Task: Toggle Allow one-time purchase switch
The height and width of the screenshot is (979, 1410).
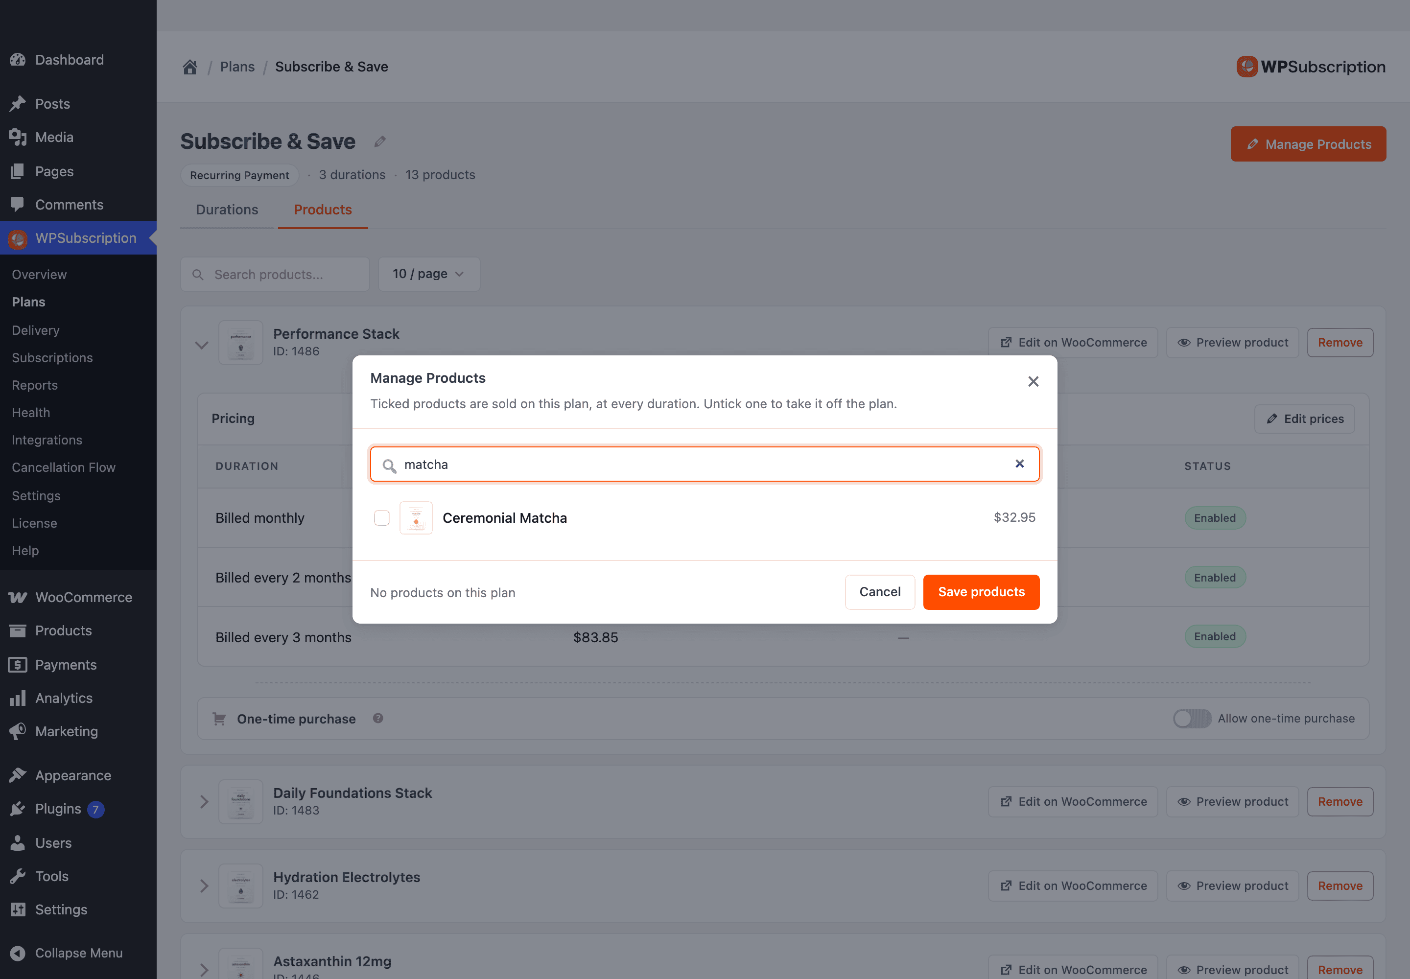Action: pyautogui.click(x=1192, y=718)
